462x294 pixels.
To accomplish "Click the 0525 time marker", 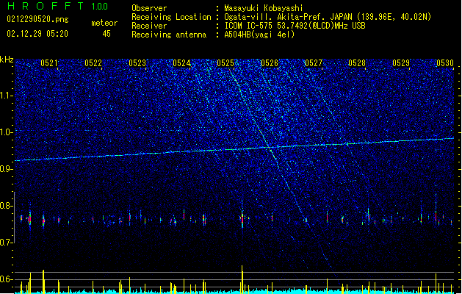I will coord(225,63).
